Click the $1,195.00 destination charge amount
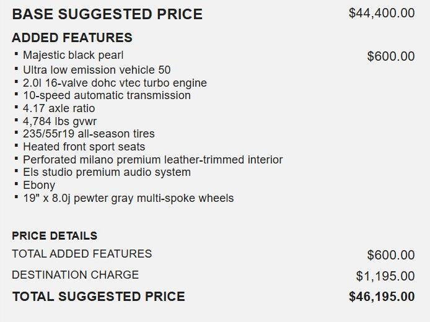Screen dimensions: 430x322 click(x=385, y=276)
